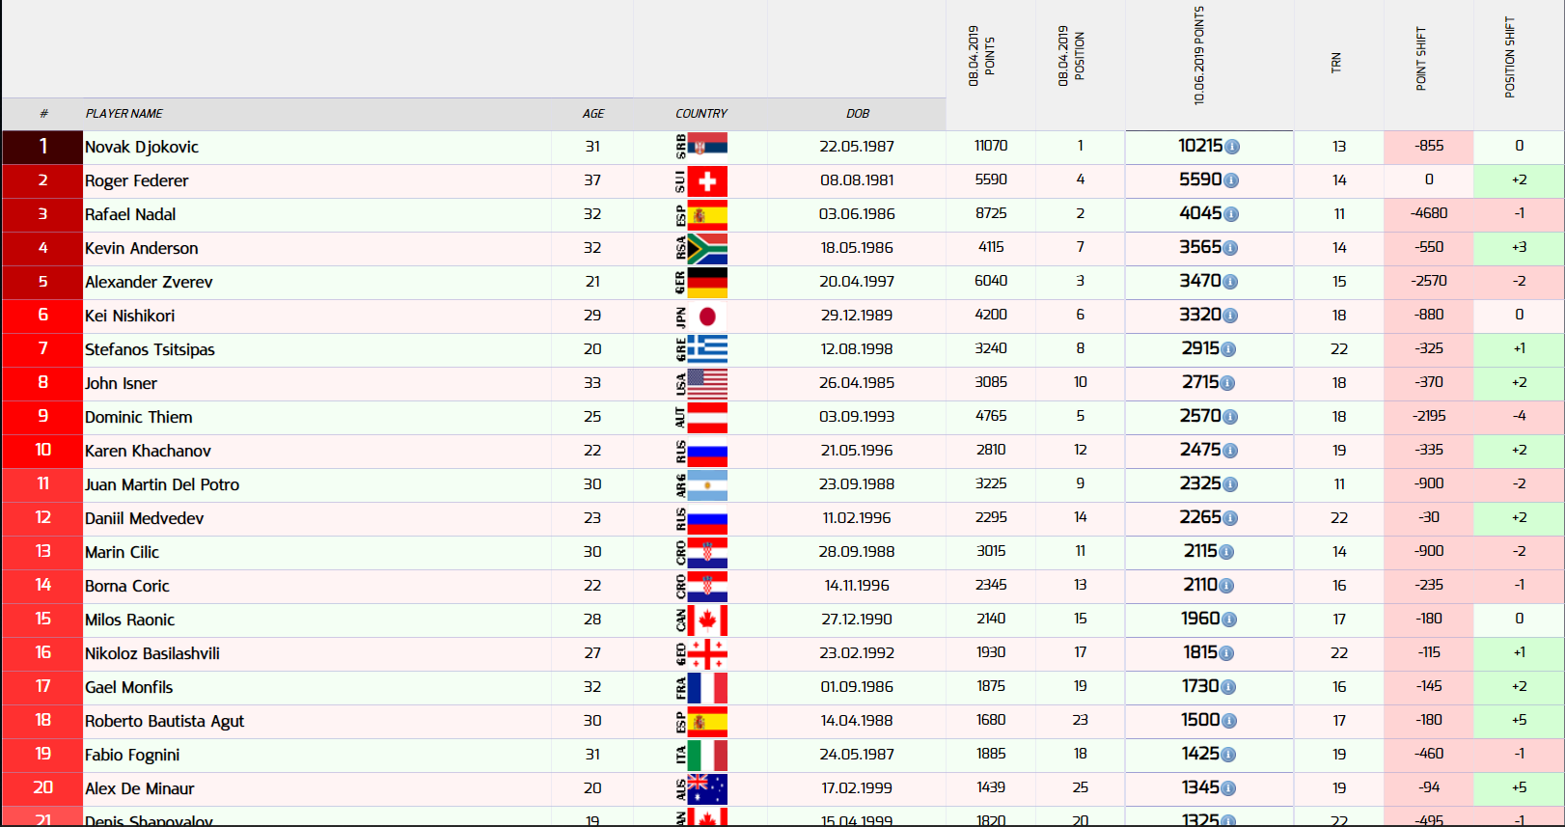Click the red rank 10 cell

pyautogui.click(x=42, y=451)
